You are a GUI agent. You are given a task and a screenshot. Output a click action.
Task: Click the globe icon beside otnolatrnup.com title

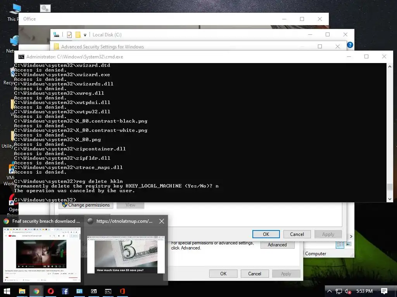[90, 221]
